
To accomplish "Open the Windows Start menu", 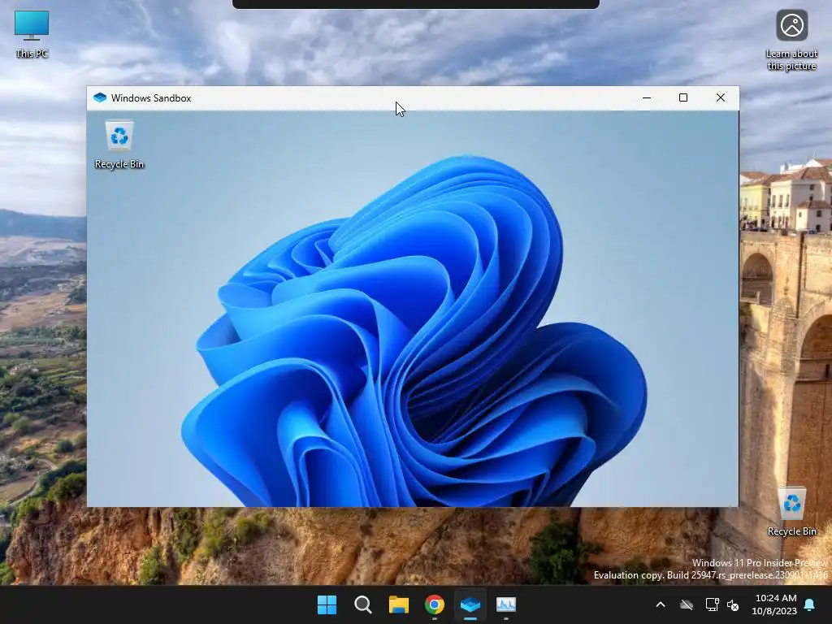I will click(327, 604).
